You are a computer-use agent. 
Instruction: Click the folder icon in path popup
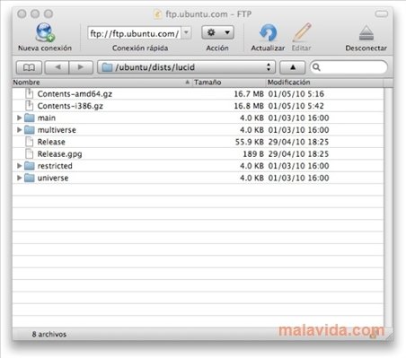point(107,67)
